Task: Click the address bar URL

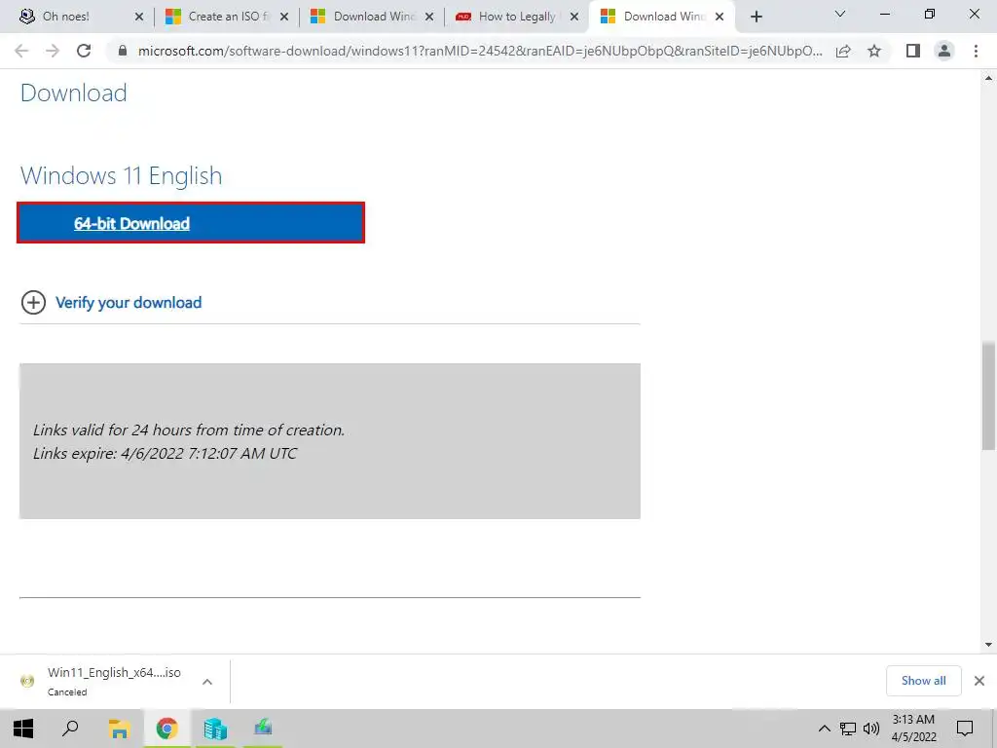Action: tap(480, 51)
